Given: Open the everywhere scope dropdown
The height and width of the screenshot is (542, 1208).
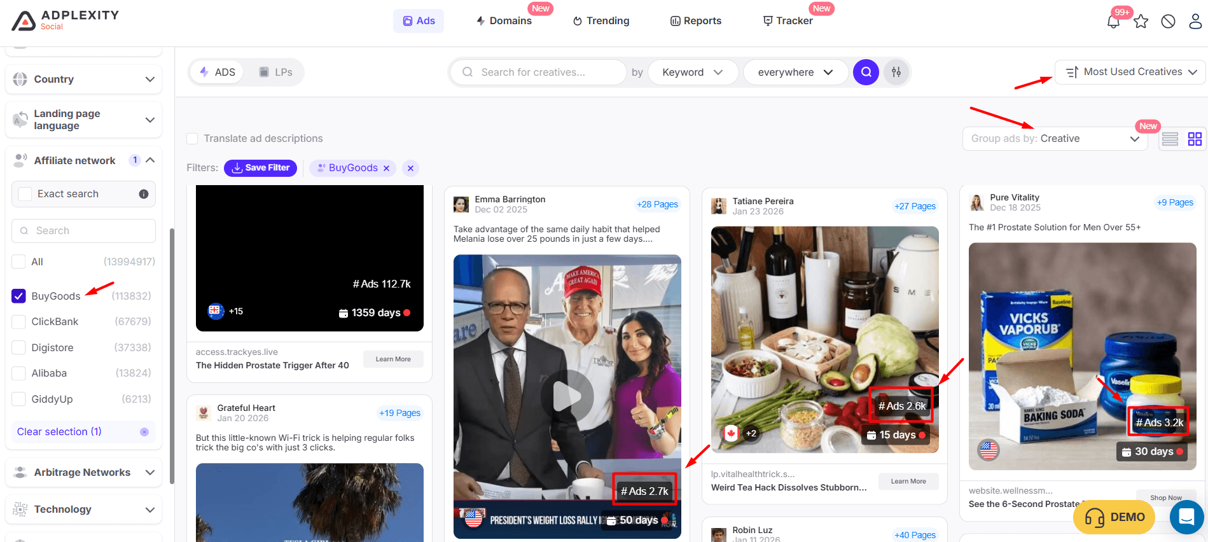Looking at the screenshot, I should click(795, 73).
